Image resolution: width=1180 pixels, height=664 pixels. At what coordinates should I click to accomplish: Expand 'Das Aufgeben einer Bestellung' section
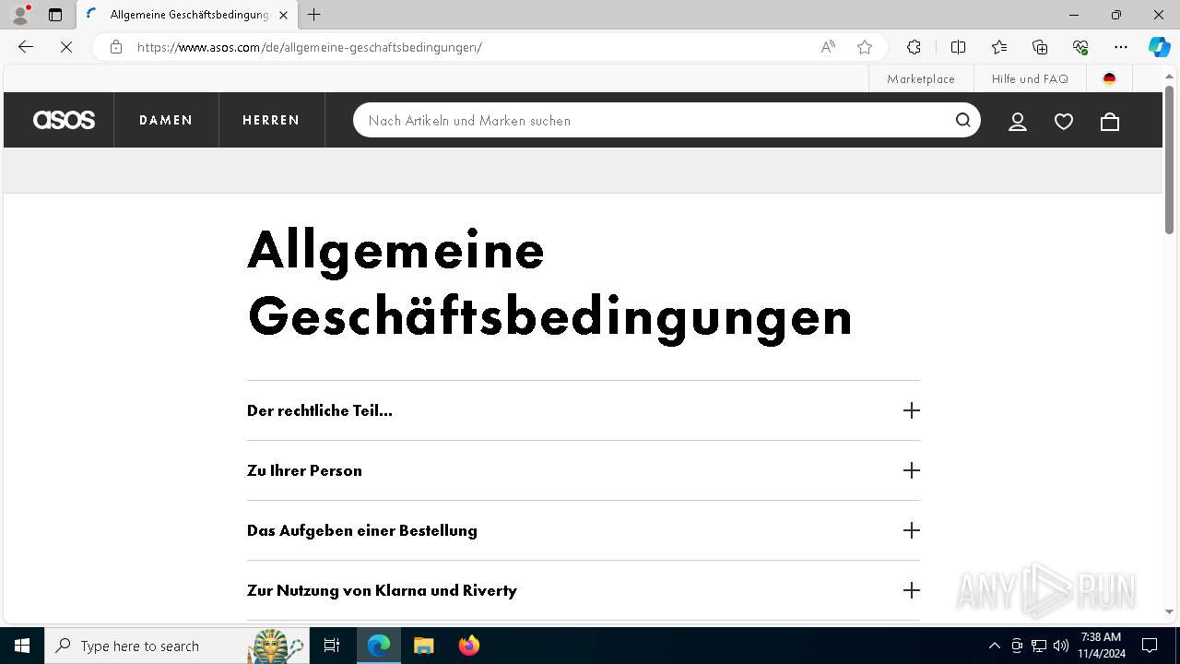584,530
